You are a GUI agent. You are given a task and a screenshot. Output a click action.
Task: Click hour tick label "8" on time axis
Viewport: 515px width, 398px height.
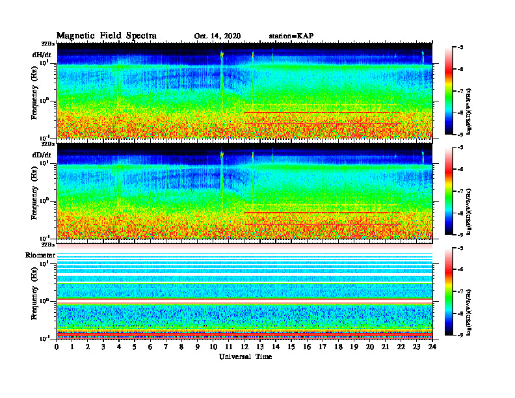pyautogui.click(x=181, y=347)
